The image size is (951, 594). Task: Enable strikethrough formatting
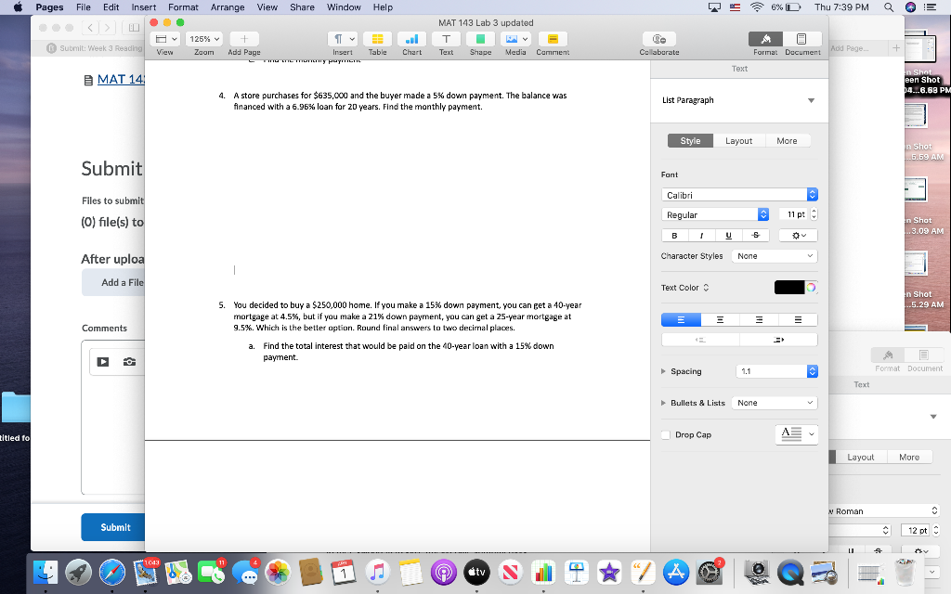coord(756,235)
